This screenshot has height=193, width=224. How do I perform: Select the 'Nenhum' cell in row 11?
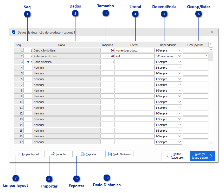click(x=67, y=108)
